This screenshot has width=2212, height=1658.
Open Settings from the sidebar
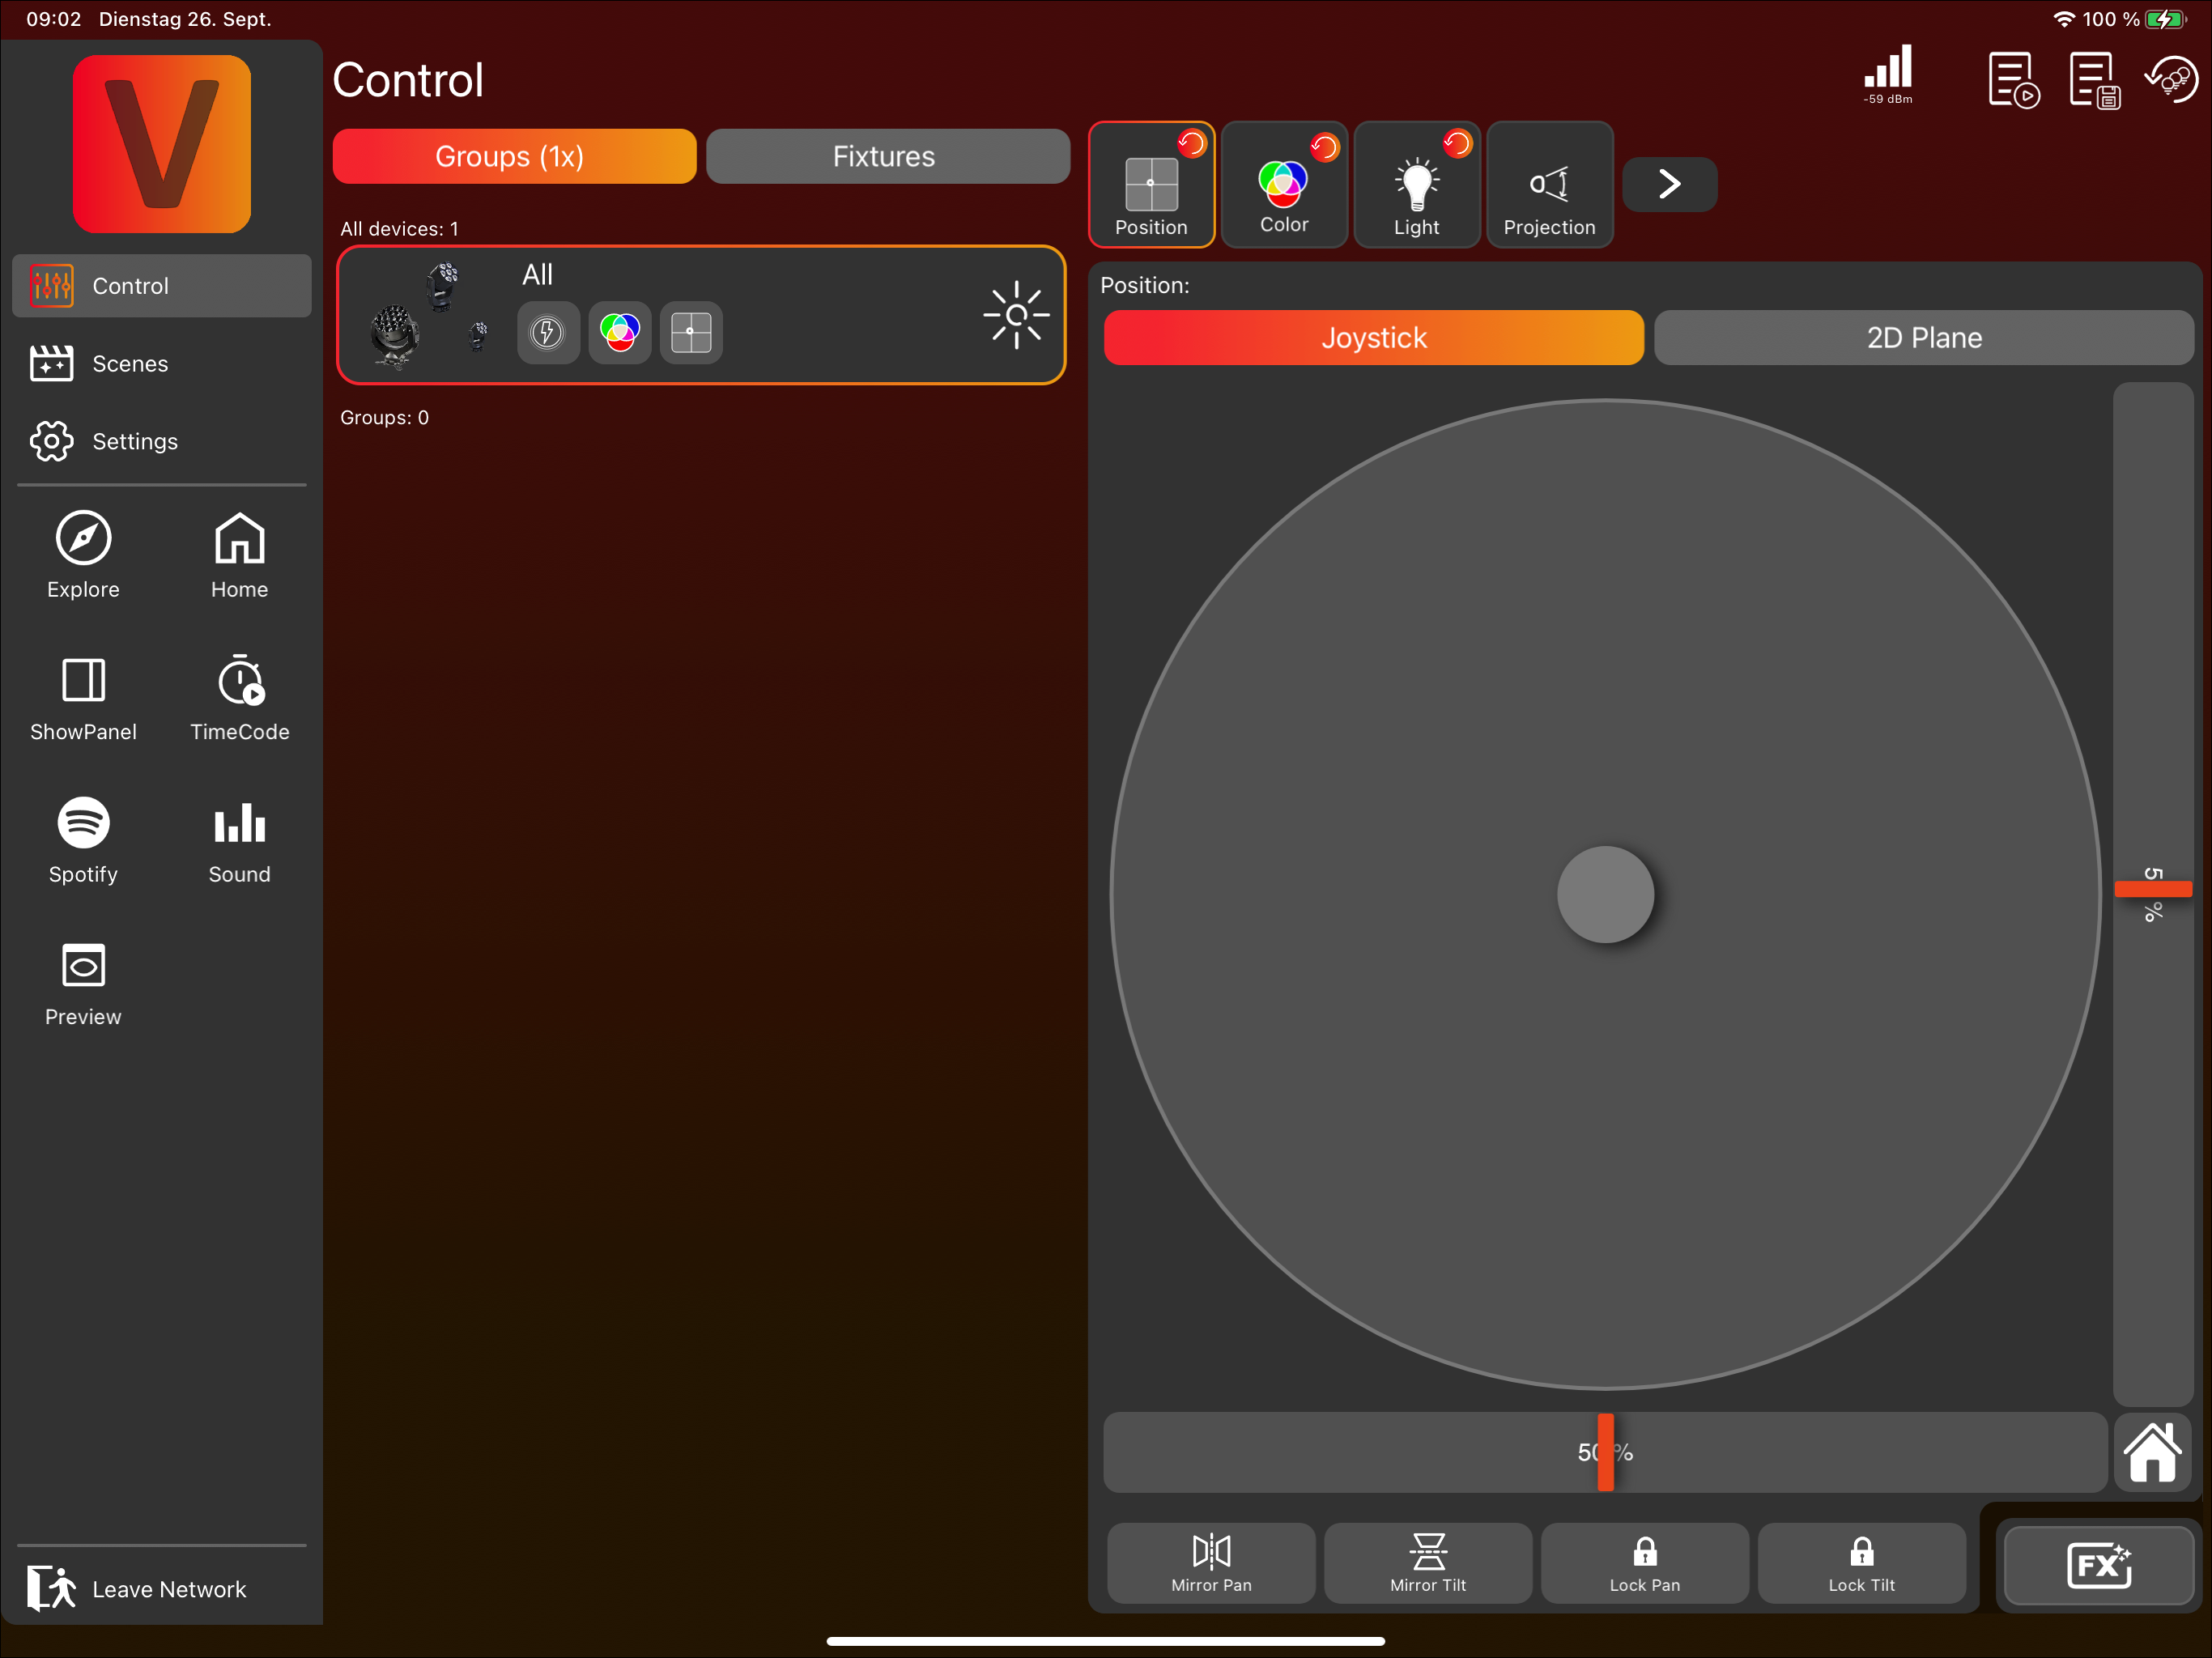point(161,441)
